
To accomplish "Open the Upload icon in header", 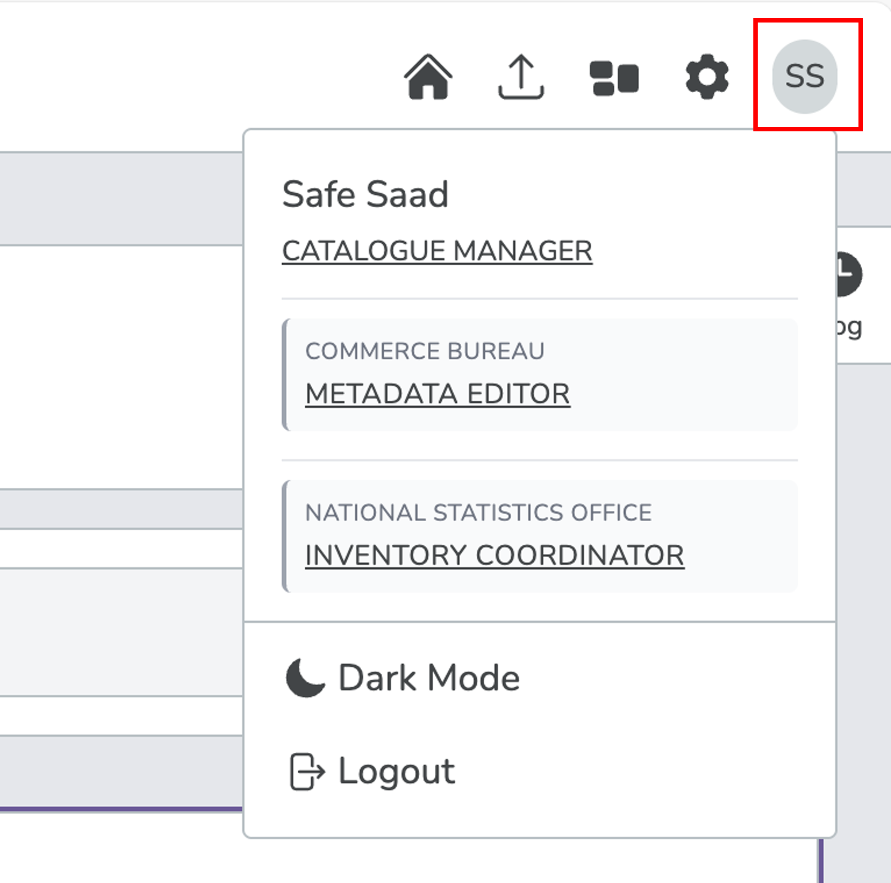I will (521, 77).
